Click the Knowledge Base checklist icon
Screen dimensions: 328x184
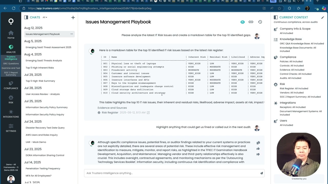coord(276,40)
